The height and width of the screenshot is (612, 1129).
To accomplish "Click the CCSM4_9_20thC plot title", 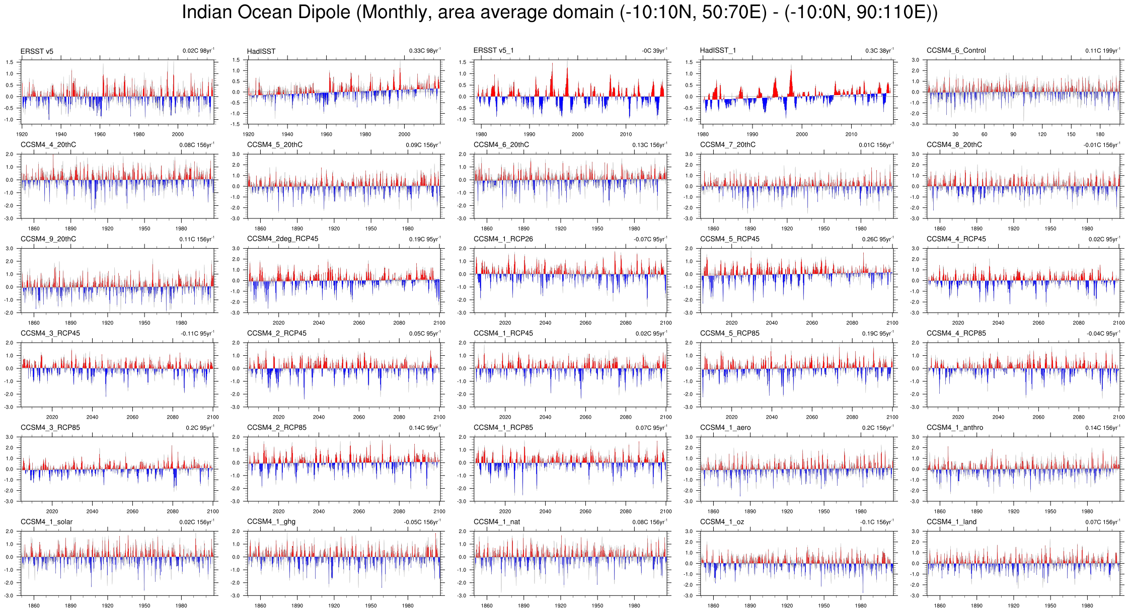I will (x=48, y=239).
